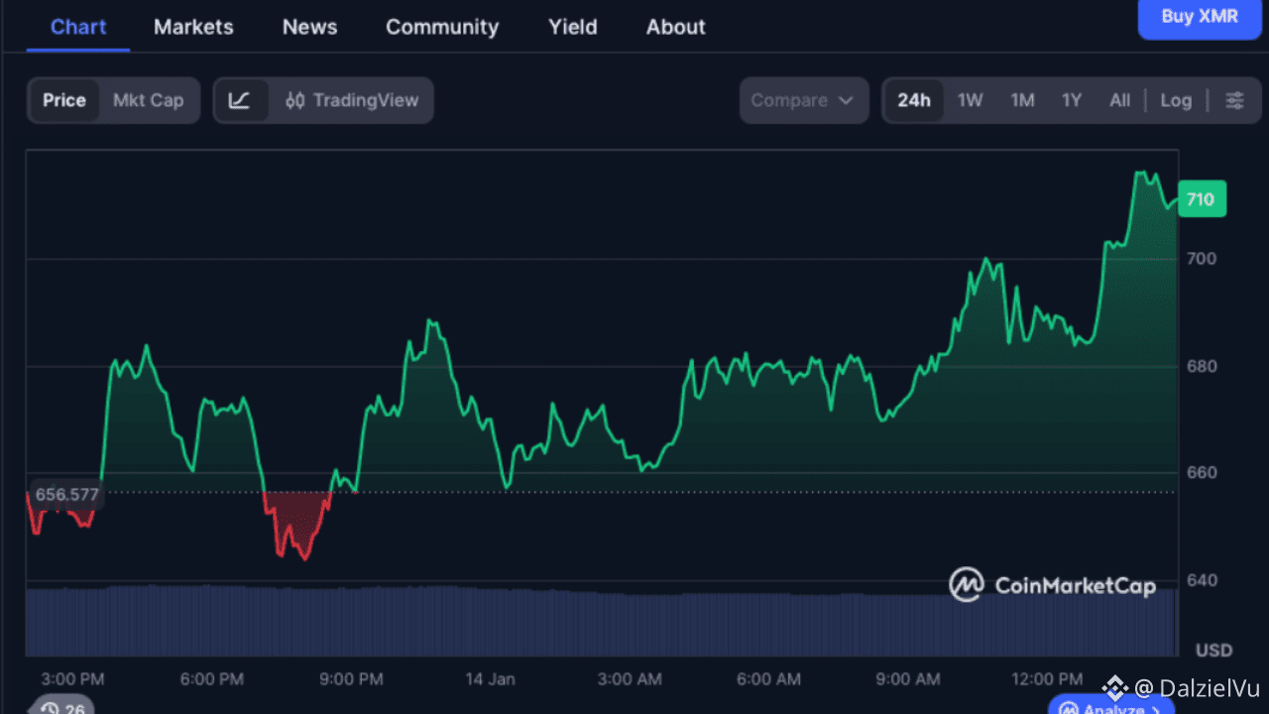Switch chart to Mkt Cap
Viewport: 1269px width, 714px height.
click(x=148, y=100)
